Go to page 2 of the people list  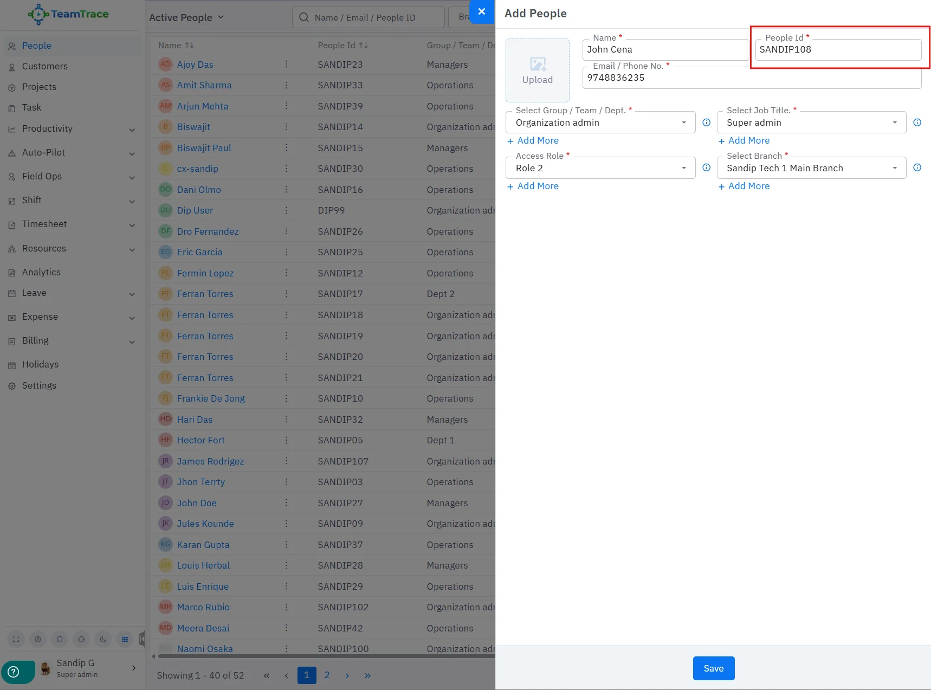coord(327,675)
